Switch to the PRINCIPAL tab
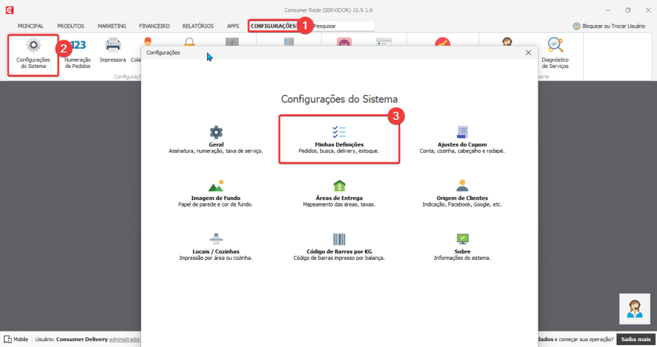Image resolution: width=657 pixels, height=347 pixels. [31, 26]
